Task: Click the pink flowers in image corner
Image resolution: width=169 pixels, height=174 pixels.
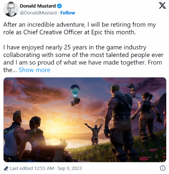Action: (x=153, y=154)
